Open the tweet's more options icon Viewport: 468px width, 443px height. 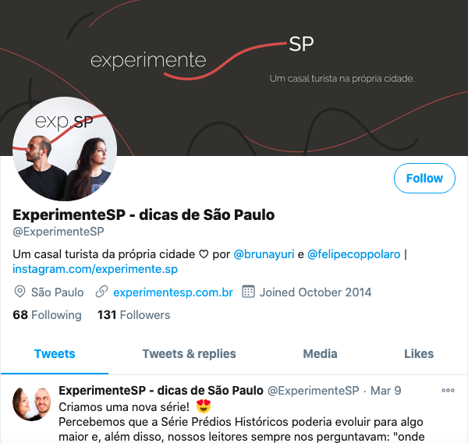[x=448, y=390]
